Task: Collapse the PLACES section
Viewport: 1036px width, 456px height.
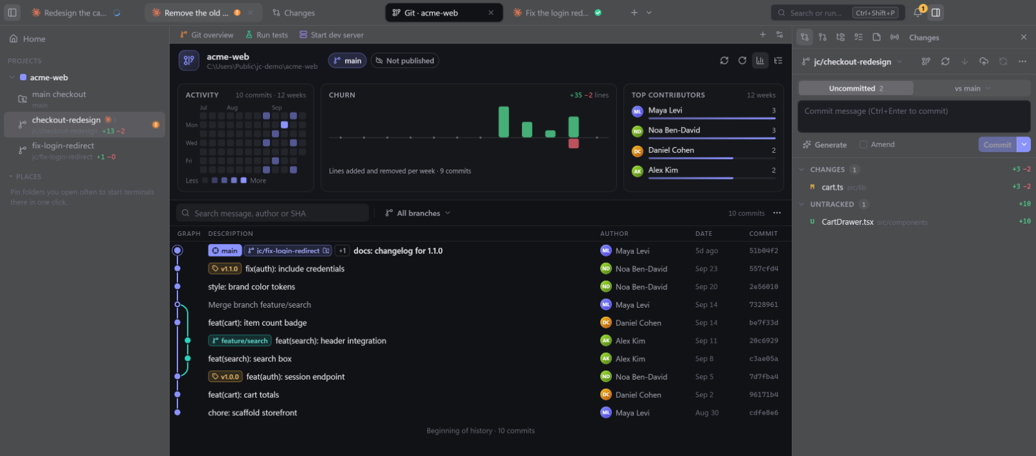Action: pos(11,176)
